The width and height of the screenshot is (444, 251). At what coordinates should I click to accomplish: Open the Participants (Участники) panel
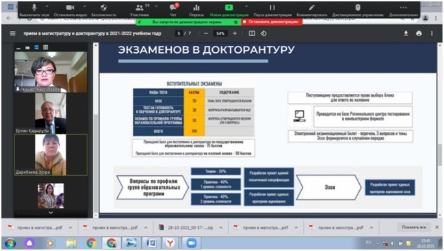(141, 8)
